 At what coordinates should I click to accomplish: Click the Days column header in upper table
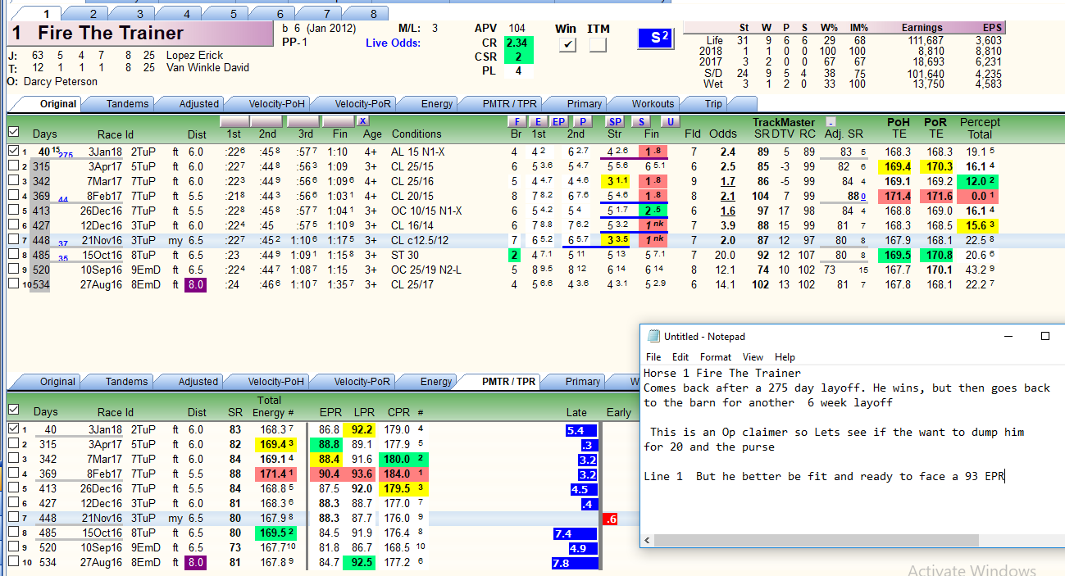pyautogui.click(x=45, y=134)
